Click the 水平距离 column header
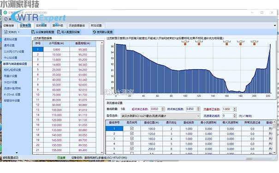 click(57, 43)
